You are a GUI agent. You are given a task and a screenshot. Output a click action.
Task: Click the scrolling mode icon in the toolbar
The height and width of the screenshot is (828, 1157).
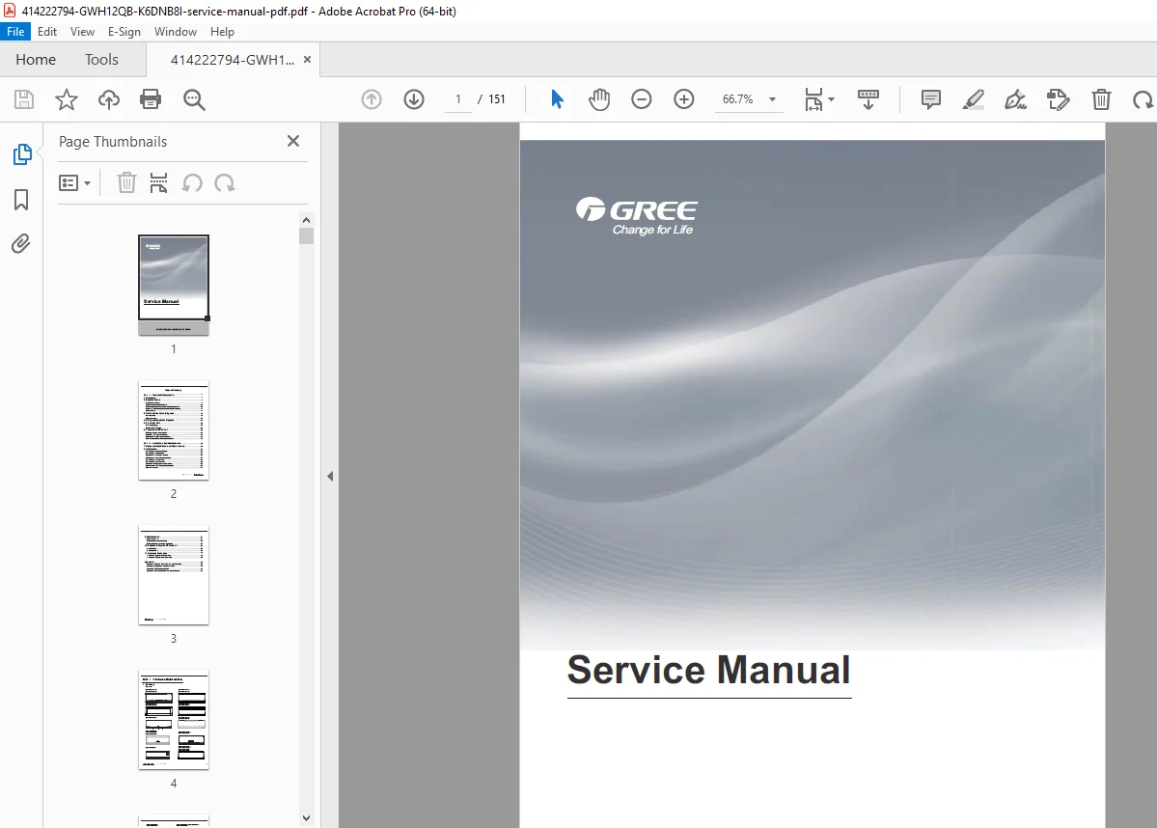point(868,98)
